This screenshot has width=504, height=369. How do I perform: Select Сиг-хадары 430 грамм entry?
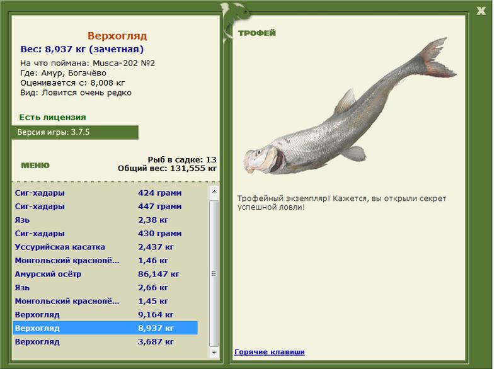click(105, 234)
